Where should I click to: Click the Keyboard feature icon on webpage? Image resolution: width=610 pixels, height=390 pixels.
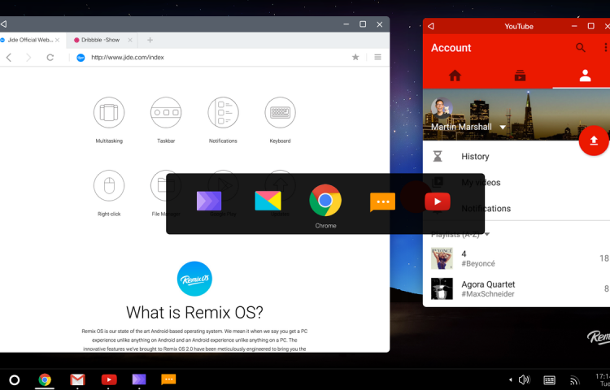tap(280, 112)
